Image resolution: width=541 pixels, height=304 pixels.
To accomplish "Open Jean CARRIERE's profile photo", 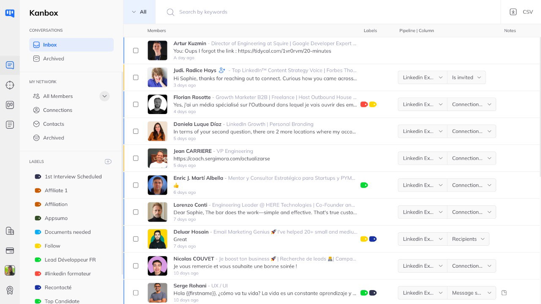I will [x=158, y=158].
